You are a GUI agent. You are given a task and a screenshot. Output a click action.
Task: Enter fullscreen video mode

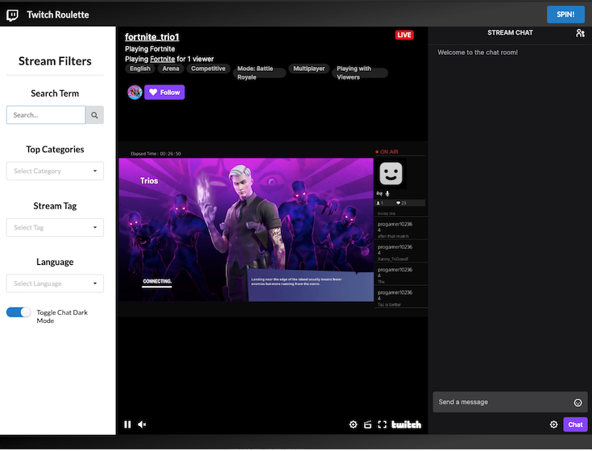(x=383, y=424)
